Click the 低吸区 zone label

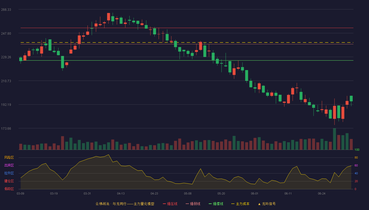[9, 189]
